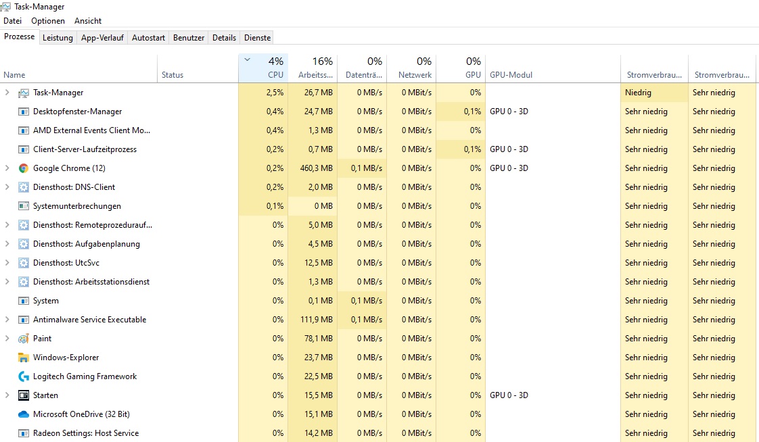
Task: Expand the Google Chrome (12) process group
Action: tap(7, 168)
